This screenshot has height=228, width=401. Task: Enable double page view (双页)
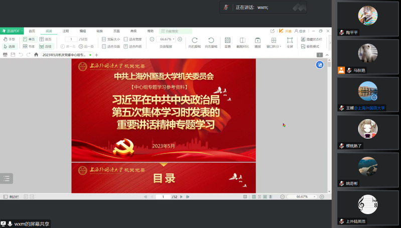click(x=46, y=39)
